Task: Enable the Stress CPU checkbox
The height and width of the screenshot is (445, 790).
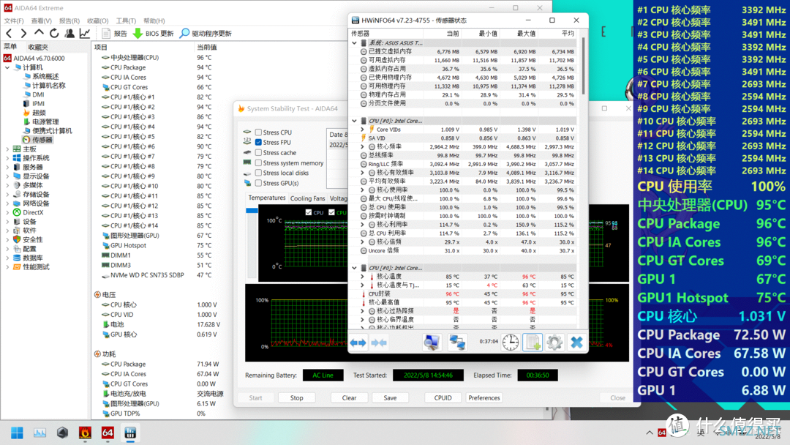Action: [x=258, y=132]
